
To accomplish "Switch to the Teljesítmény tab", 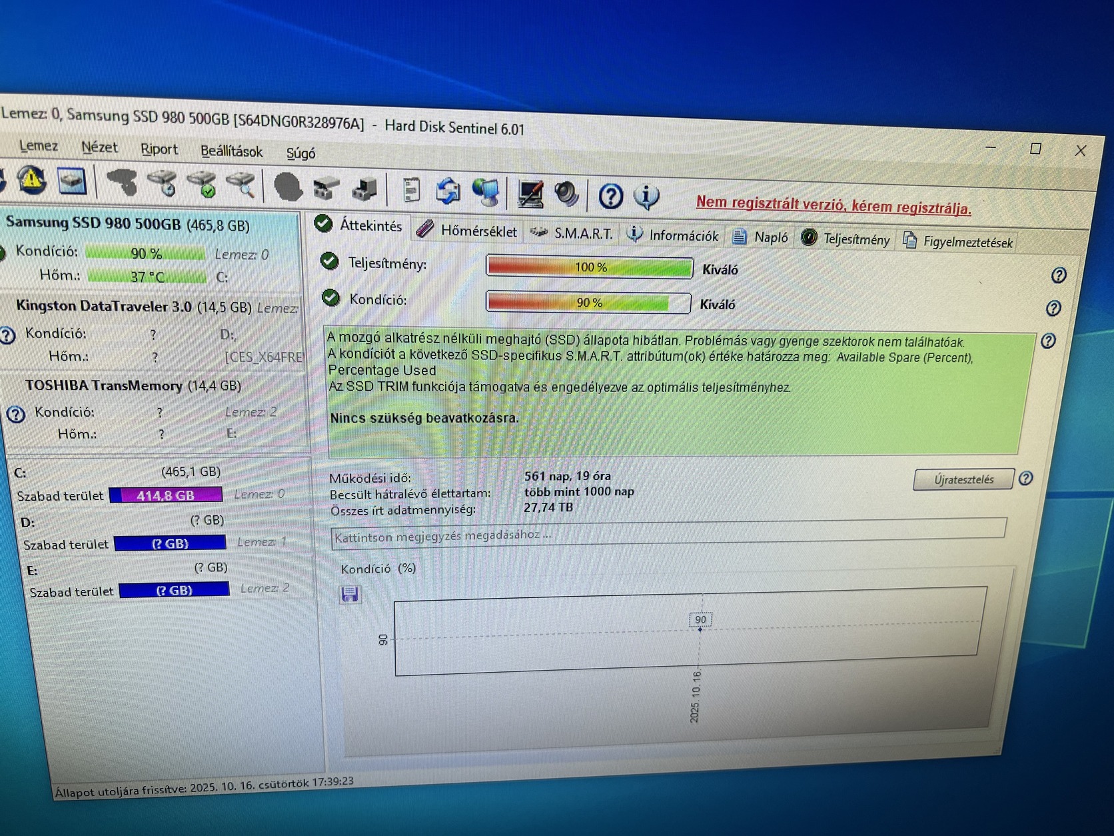I will coord(845,239).
